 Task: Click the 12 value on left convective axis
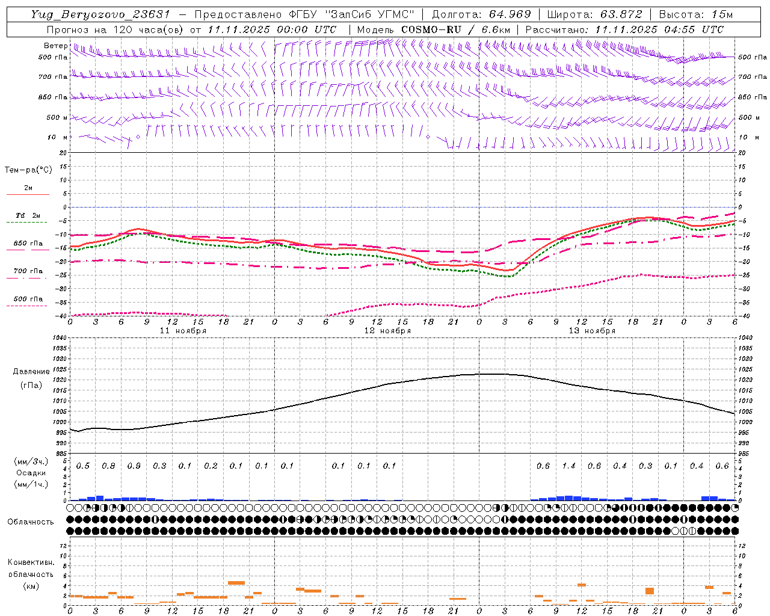(63, 546)
